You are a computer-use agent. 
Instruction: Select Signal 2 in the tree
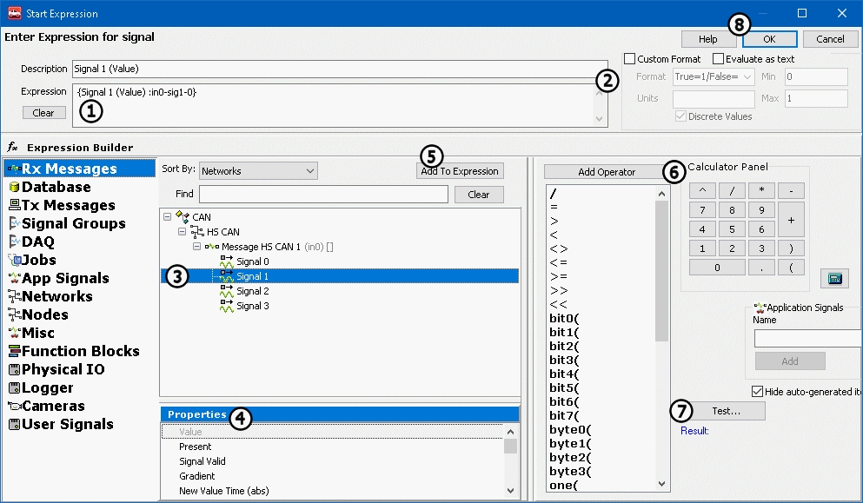click(252, 291)
